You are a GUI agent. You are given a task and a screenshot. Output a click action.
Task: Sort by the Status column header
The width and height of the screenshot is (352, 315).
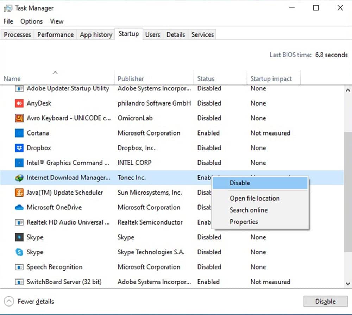(x=220, y=78)
